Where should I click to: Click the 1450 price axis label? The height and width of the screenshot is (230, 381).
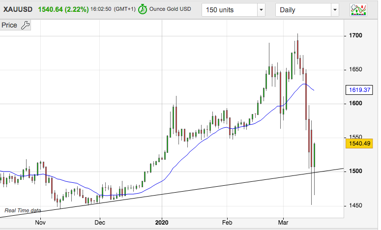(355, 205)
